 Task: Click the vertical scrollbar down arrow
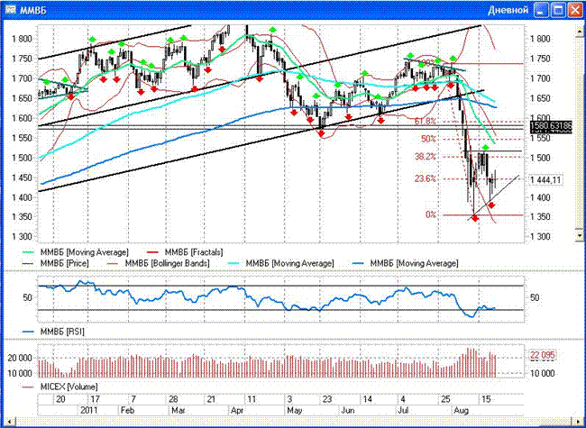(580, 236)
